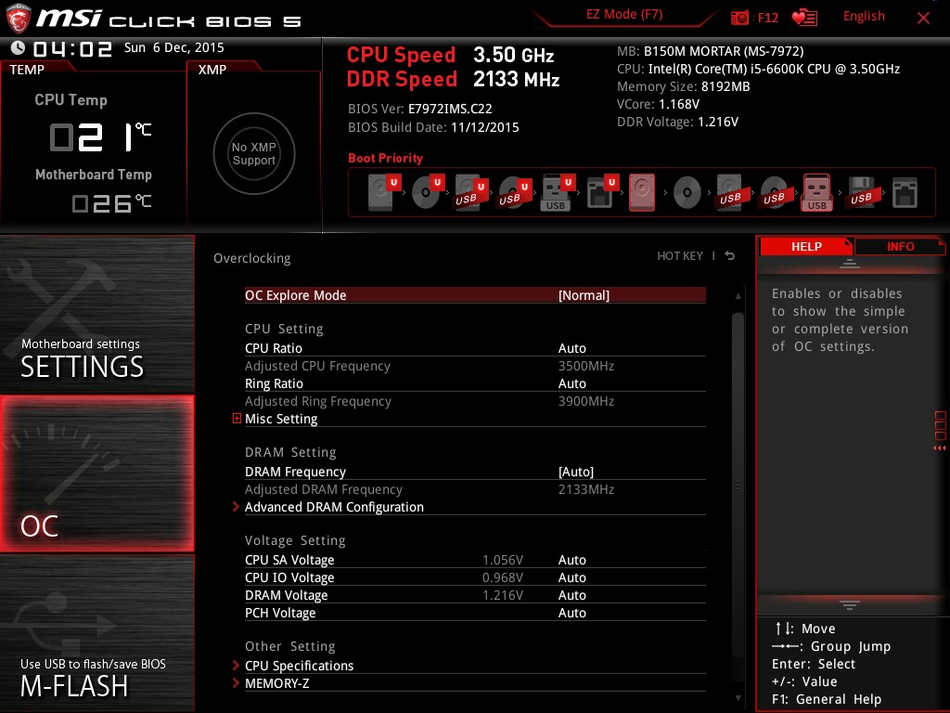The image size is (950, 713).
Task: Expand the Misc Setting section
Action: (280, 419)
